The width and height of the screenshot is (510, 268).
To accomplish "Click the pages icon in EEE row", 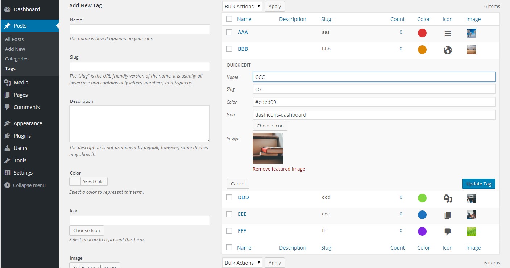I will click(448, 215).
